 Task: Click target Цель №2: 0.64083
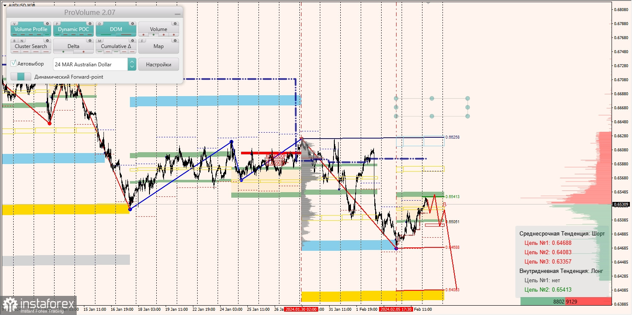[x=548, y=252]
